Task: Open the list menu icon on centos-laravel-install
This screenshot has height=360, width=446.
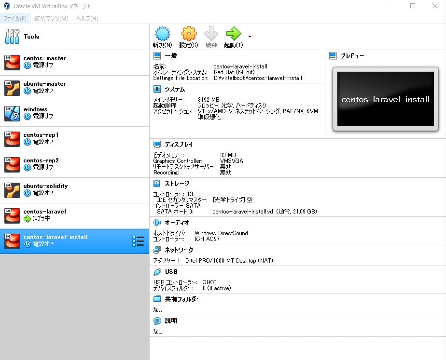Action: tap(138, 241)
